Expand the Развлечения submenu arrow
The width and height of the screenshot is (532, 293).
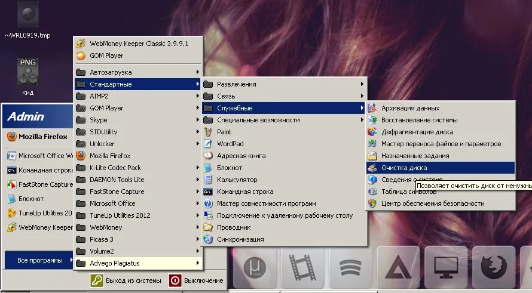tap(362, 84)
